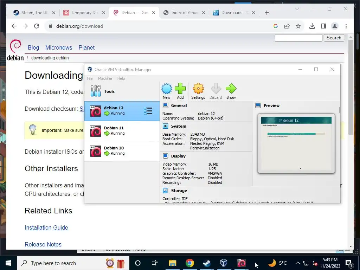
Task: Click the Chrome page vertical scrollbar
Action: point(351,87)
